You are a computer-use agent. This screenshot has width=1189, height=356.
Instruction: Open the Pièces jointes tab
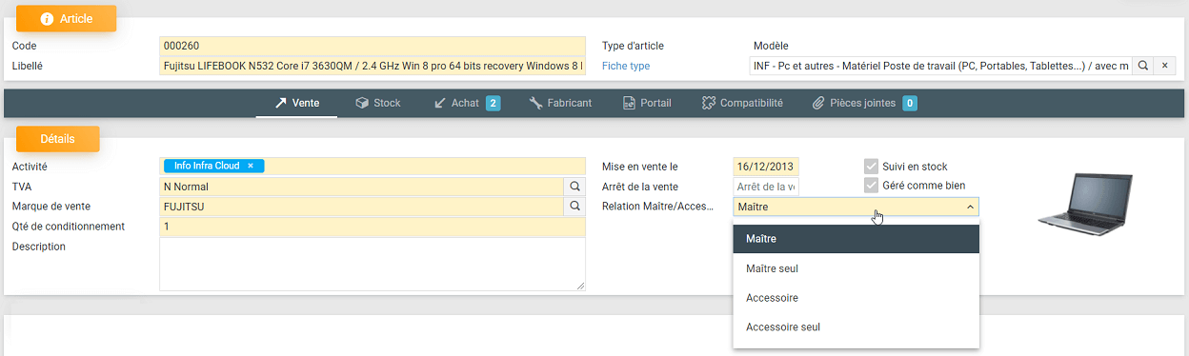pos(864,103)
